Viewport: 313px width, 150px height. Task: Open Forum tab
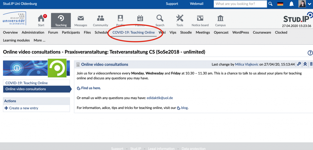[x=53, y=32]
